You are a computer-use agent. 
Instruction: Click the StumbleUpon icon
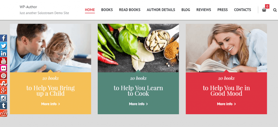4,83
